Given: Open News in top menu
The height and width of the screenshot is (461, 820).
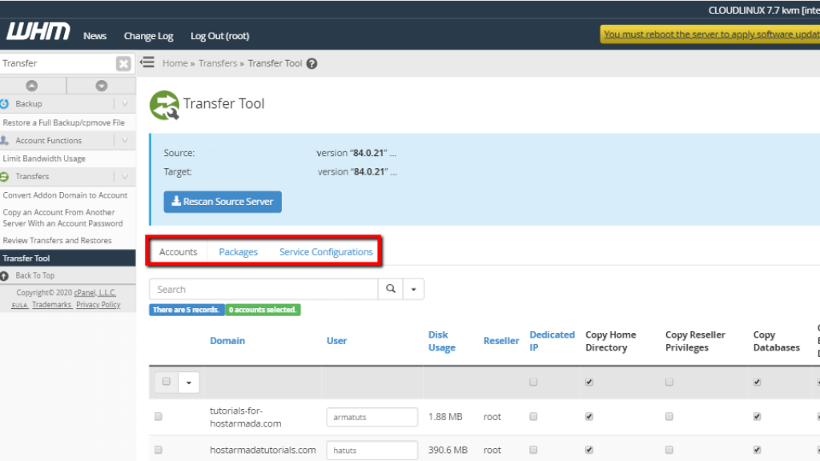Looking at the screenshot, I should [x=94, y=35].
